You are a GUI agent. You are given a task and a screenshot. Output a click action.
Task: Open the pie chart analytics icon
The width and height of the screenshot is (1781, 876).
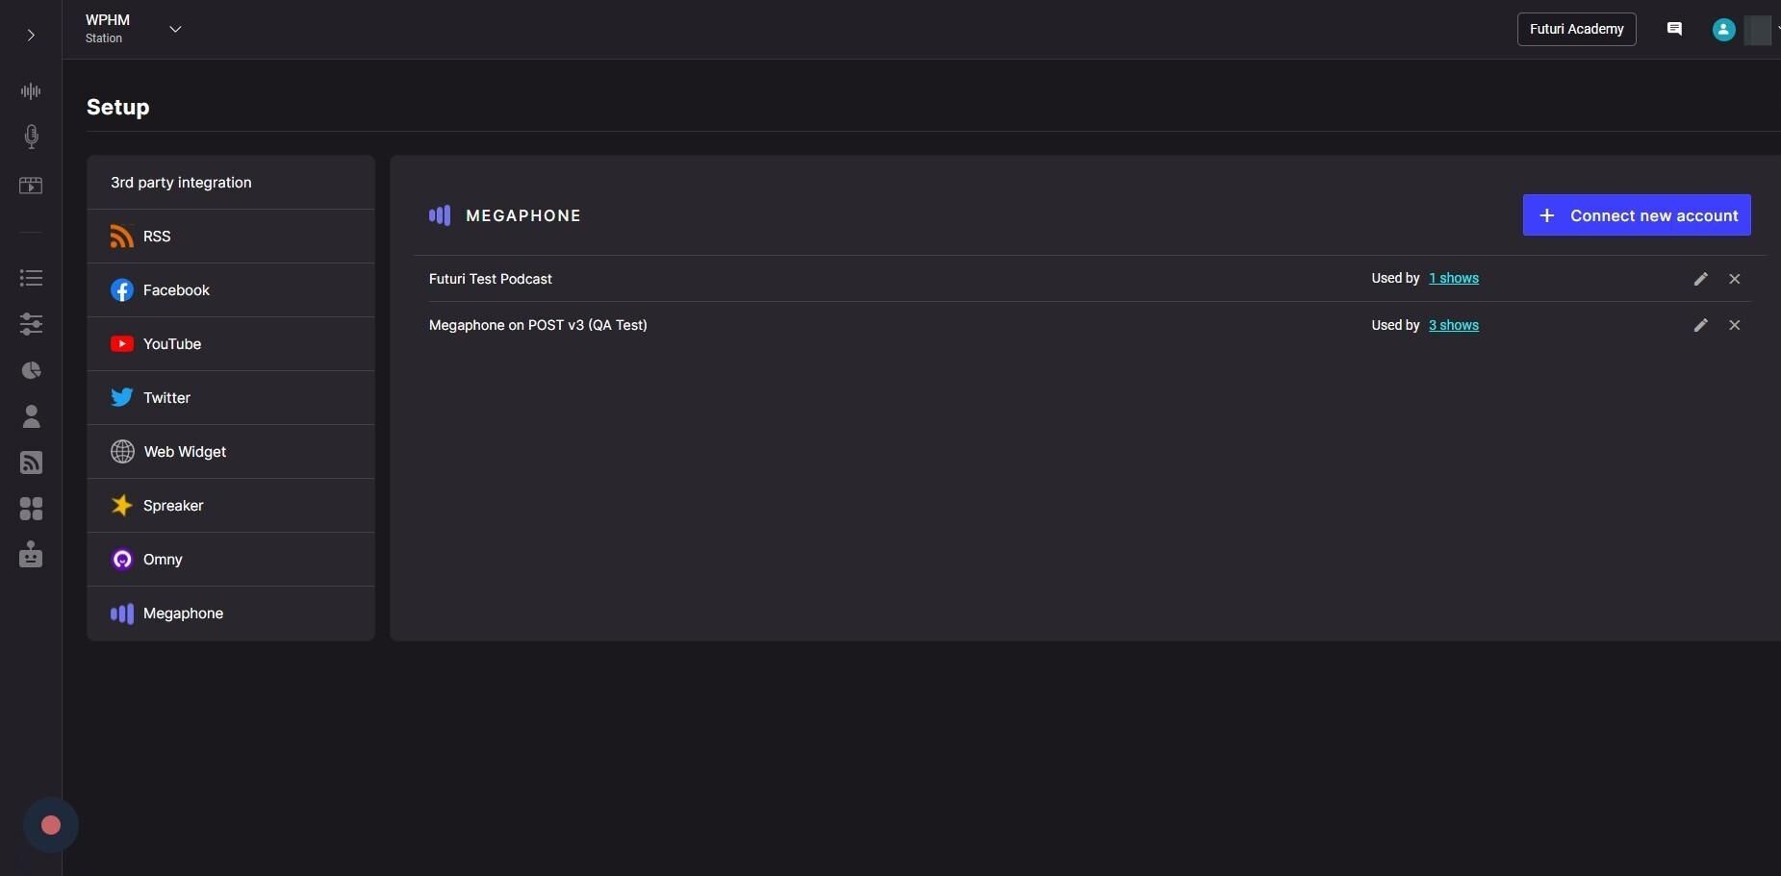pyautogui.click(x=31, y=370)
